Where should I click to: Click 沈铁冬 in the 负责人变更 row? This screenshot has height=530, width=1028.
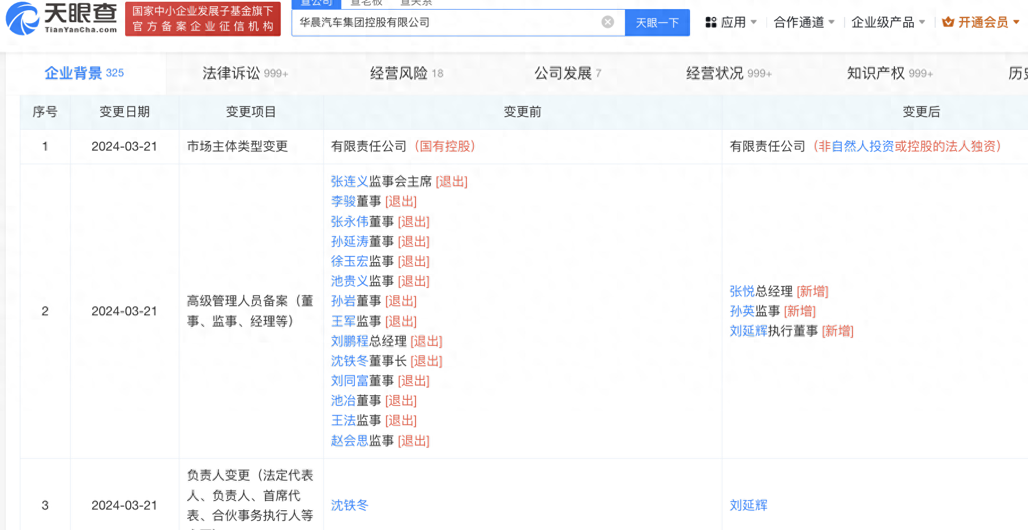[x=350, y=505]
